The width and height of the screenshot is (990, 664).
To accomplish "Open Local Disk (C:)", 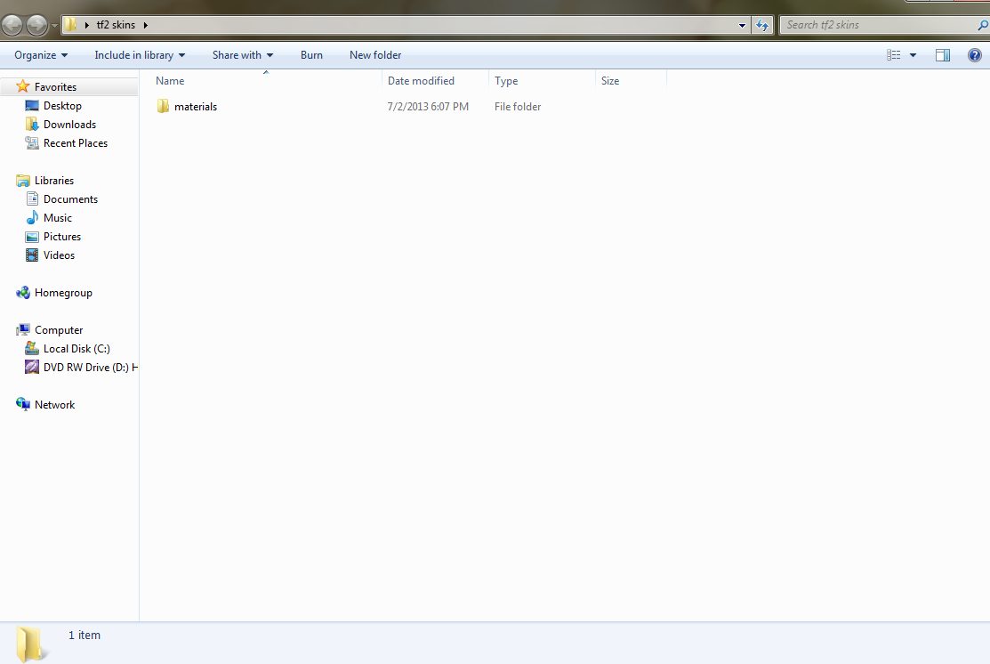I will (x=76, y=349).
